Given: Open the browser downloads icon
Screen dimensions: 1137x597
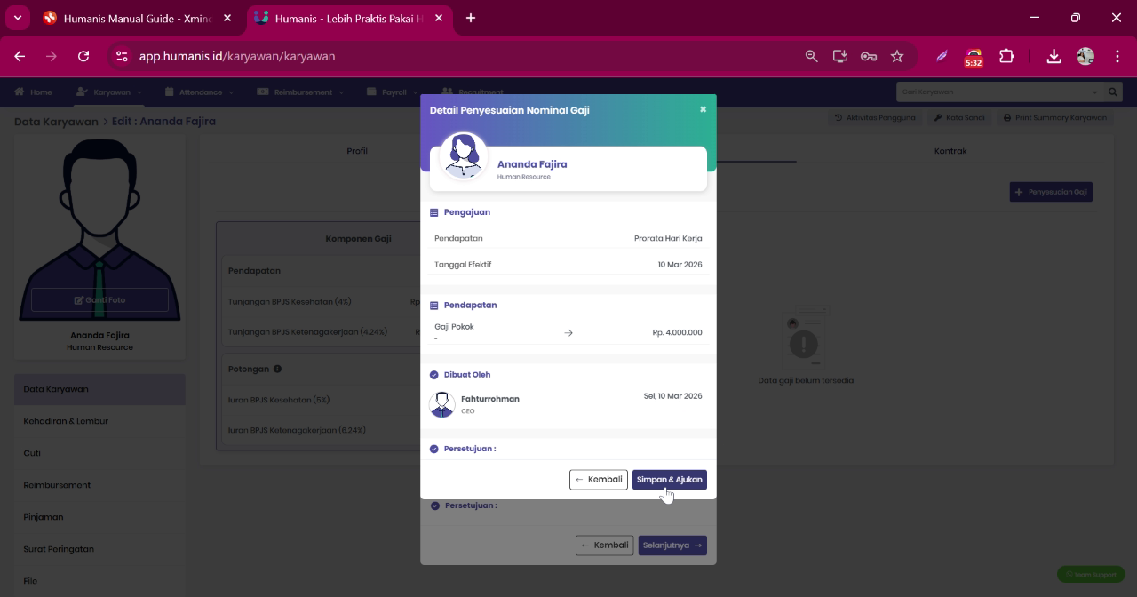Looking at the screenshot, I should [x=1054, y=56].
